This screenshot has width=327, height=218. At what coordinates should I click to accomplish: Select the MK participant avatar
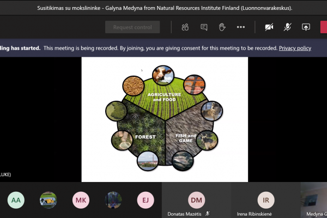[x=81, y=200]
